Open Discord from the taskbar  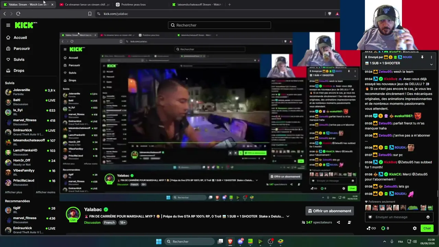240,242
